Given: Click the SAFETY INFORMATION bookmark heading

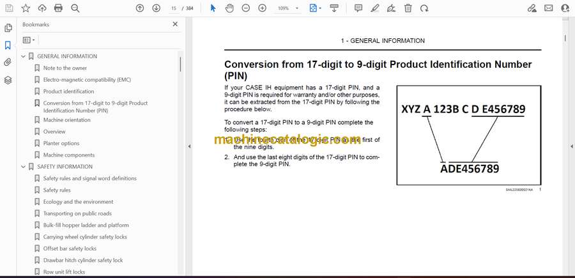Looking at the screenshot, I should click(65, 167).
